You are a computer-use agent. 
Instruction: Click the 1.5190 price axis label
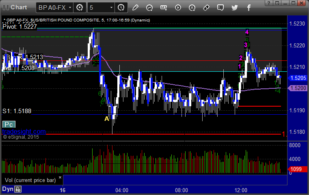coord(297,110)
